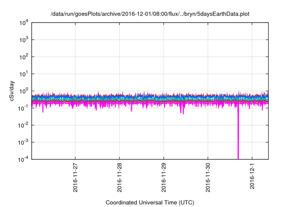Select the 10^4 y-axis label
Viewport: 296px width, 207px height.
(x=24, y=23)
